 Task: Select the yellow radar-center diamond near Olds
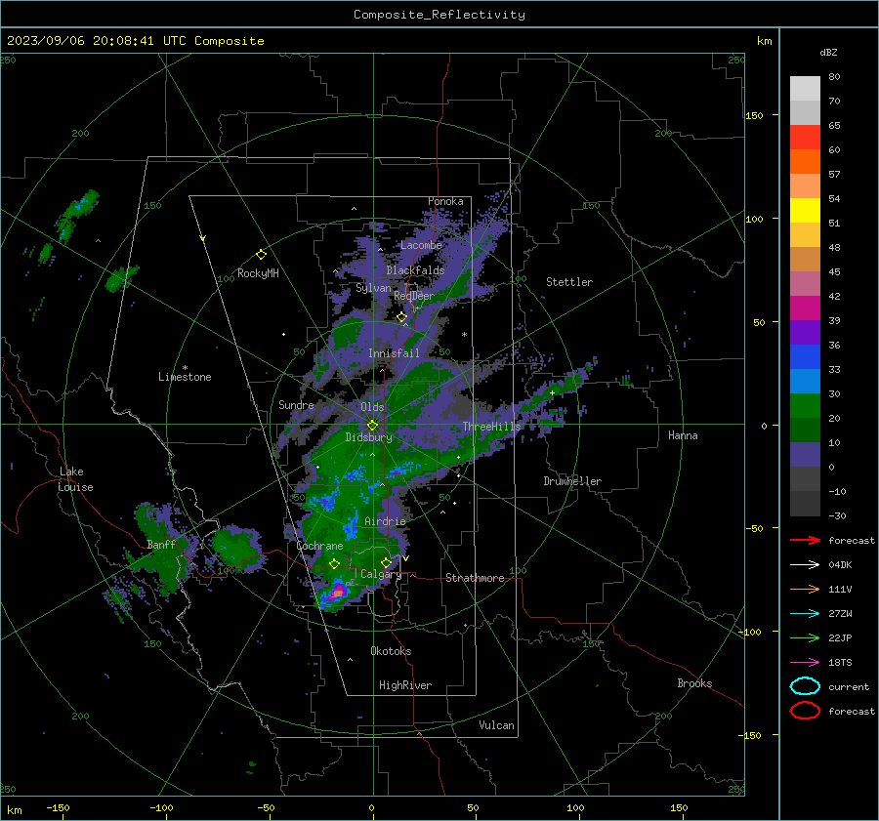(x=372, y=426)
